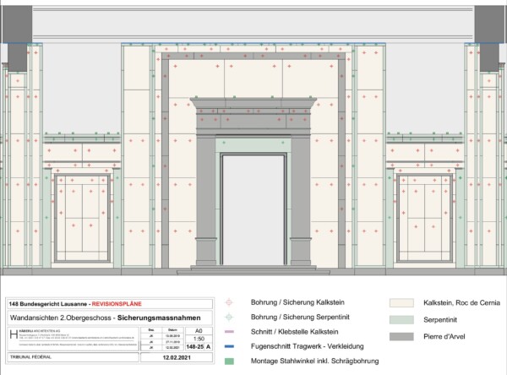This screenshot has height=375, width=507.
Task: Click the Häberli Architekten logo in title block
Action: tap(12, 334)
